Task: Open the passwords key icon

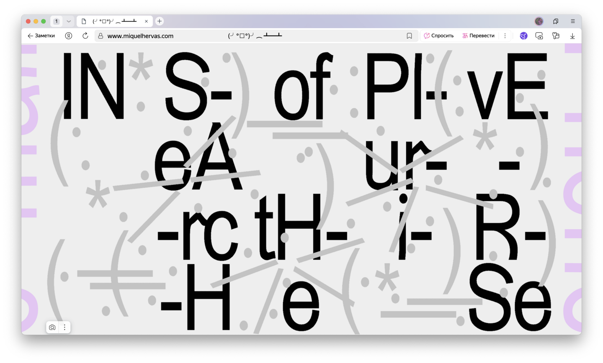Action: (x=556, y=36)
